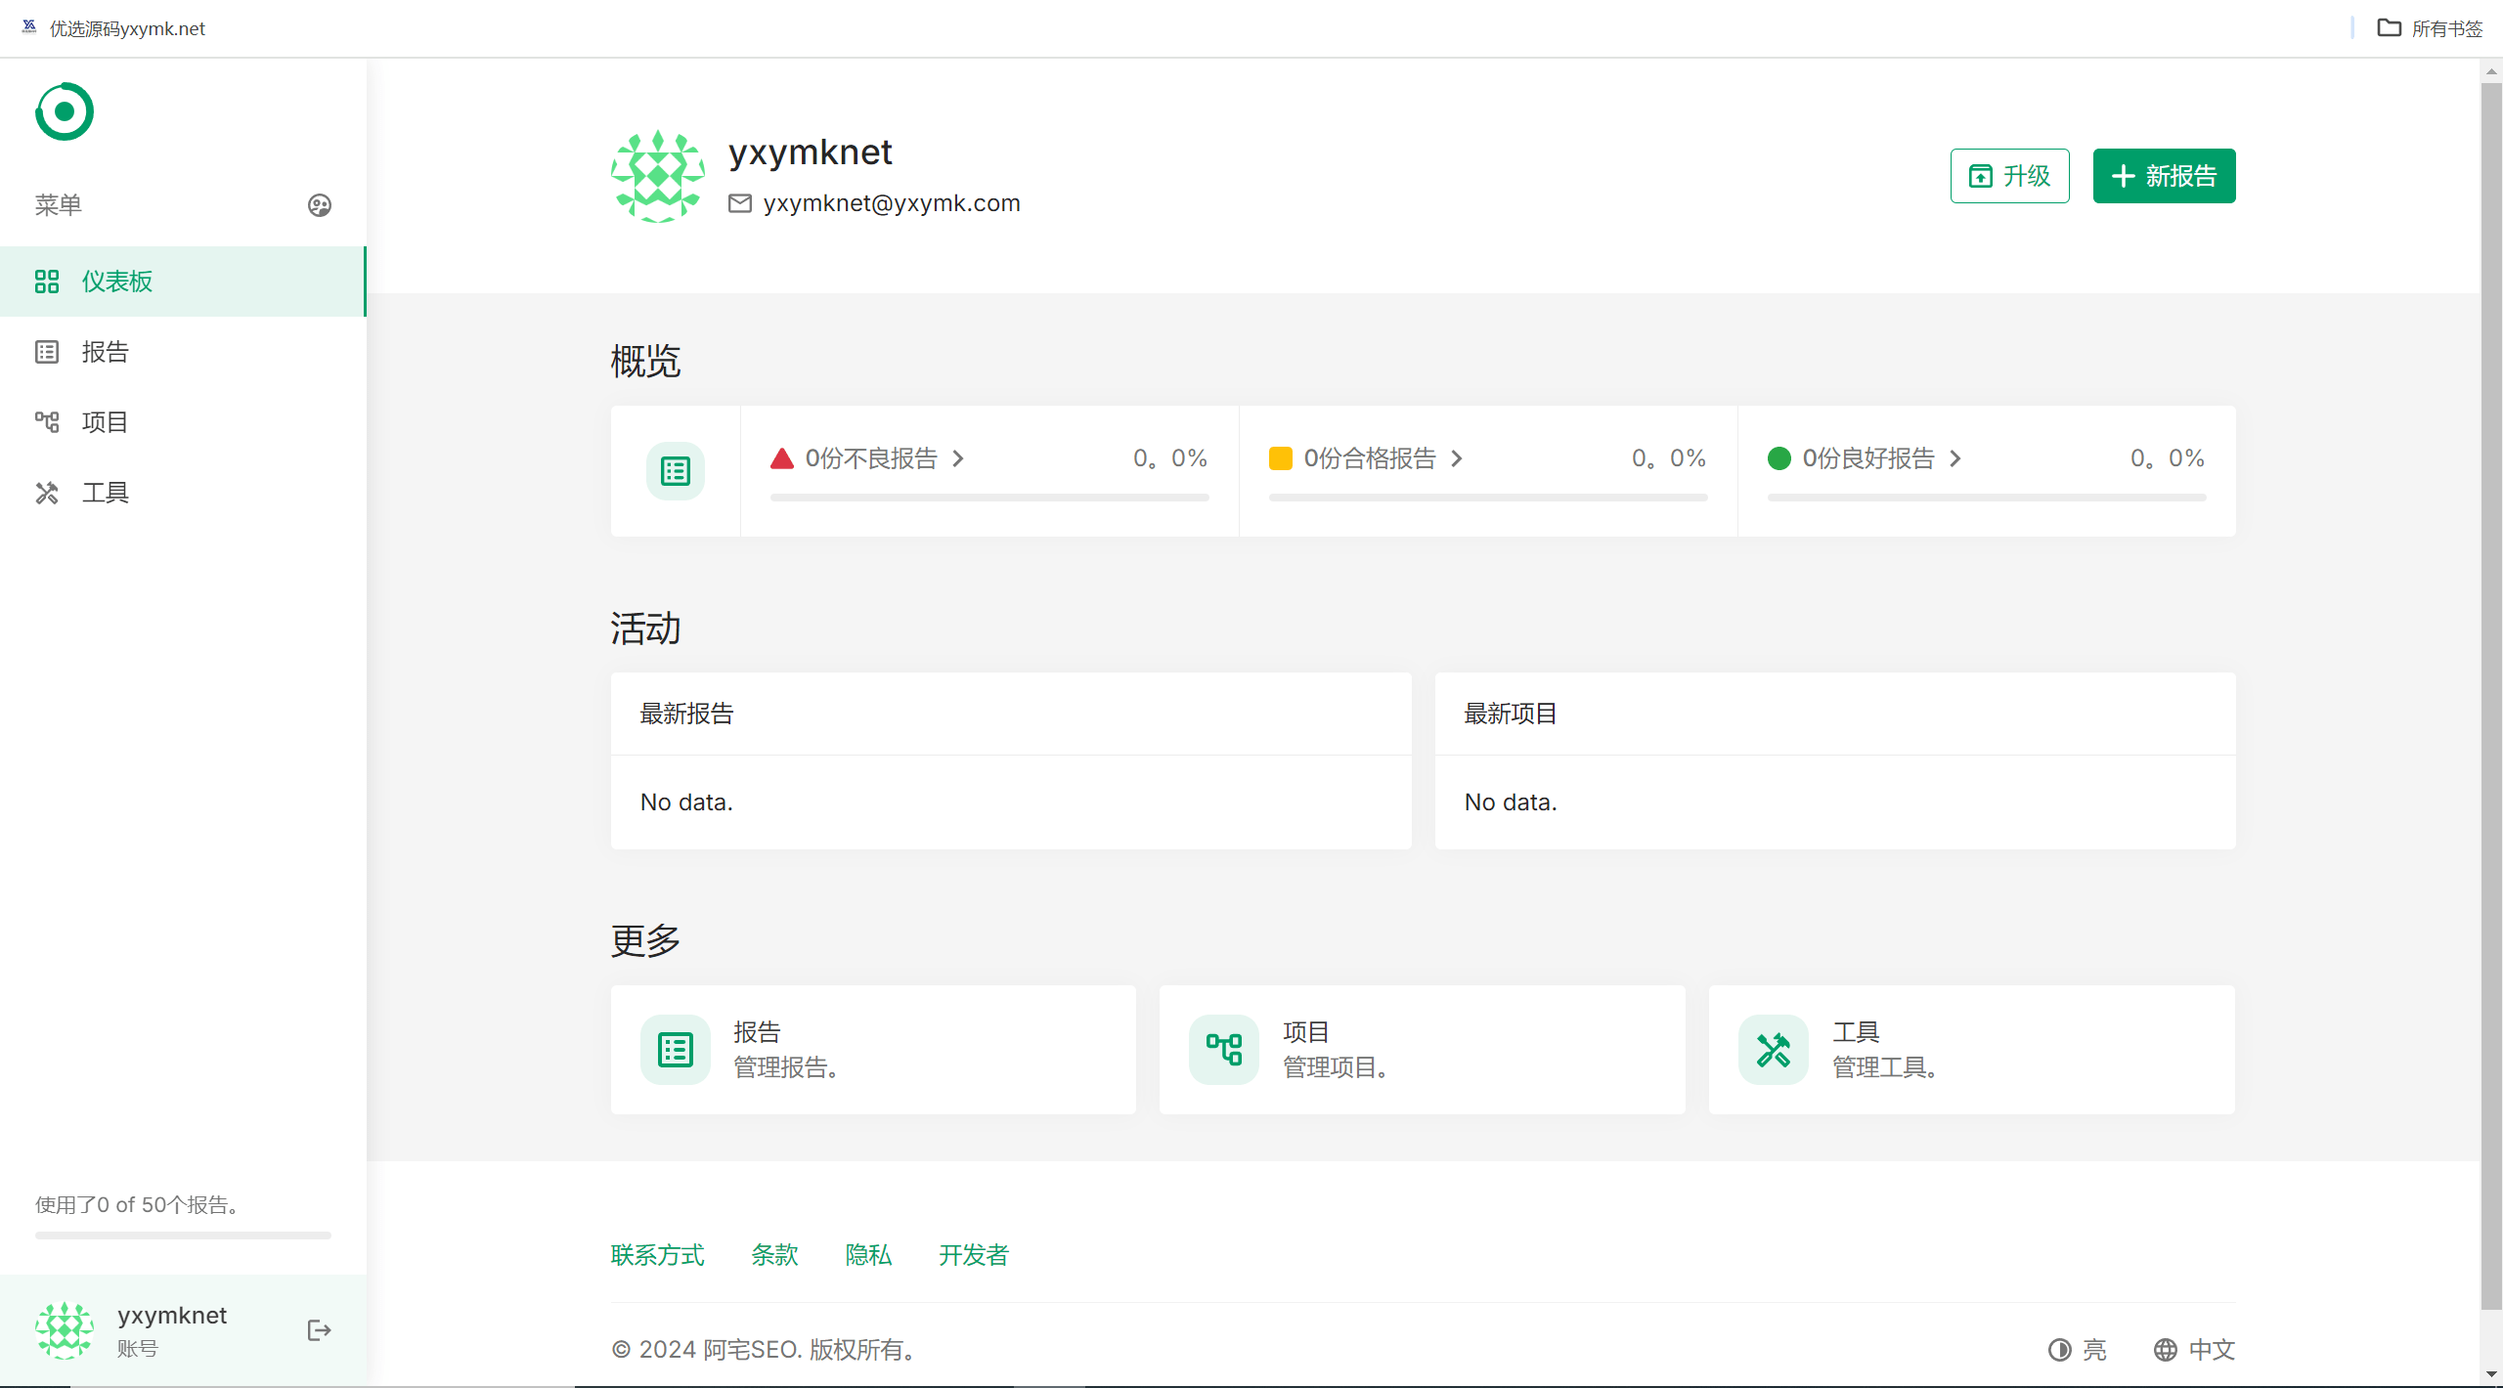This screenshot has height=1388, width=2503.
Task: Open the menu palette settings icon
Action: click(x=320, y=205)
